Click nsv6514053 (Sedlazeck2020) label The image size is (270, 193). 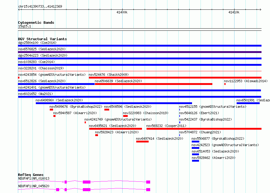pos(215,151)
